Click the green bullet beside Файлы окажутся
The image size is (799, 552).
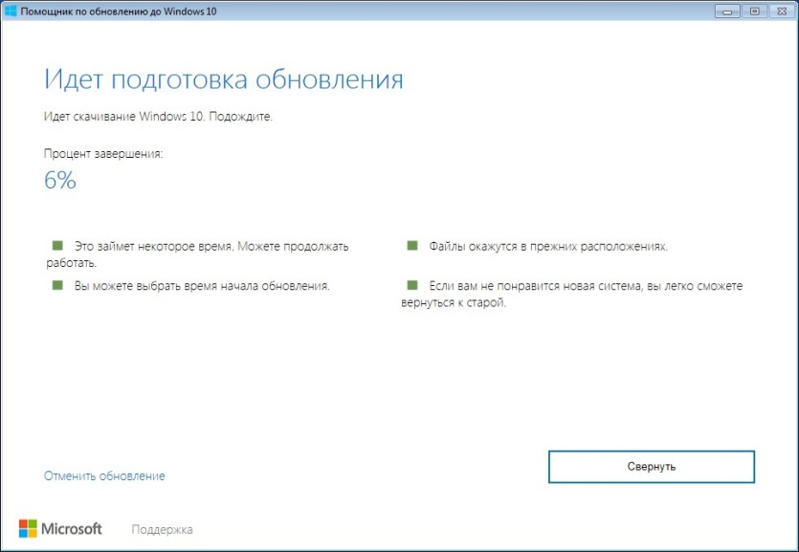412,246
